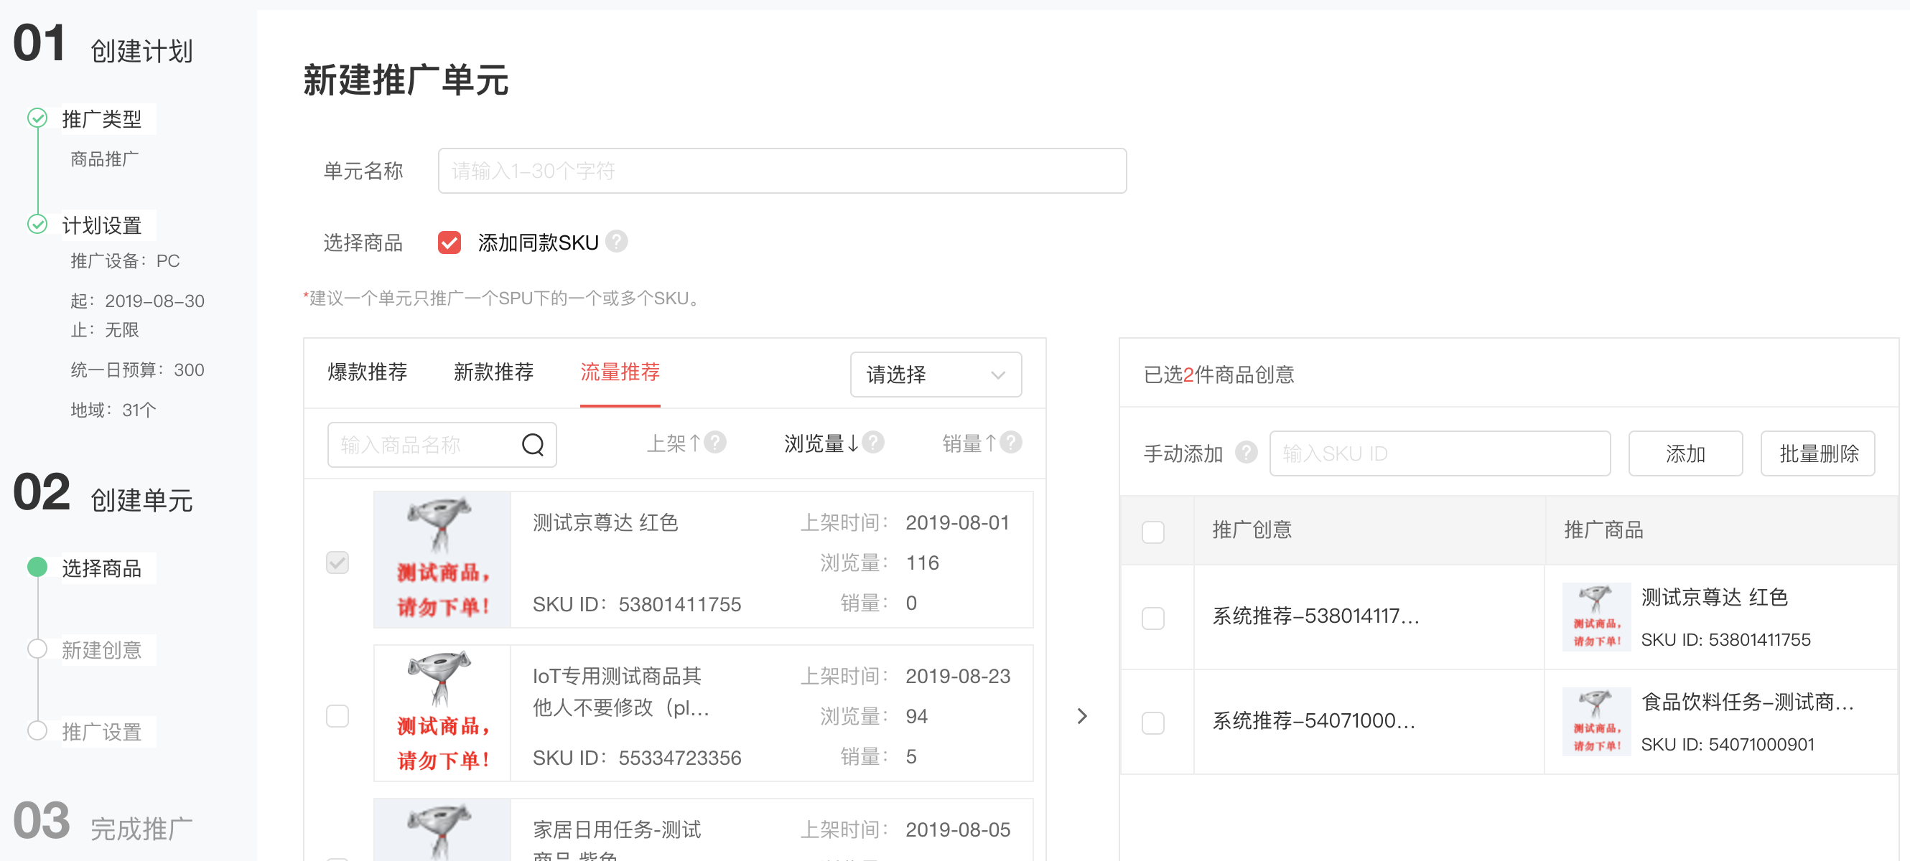Open the 请选择 dropdown
The width and height of the screenshot is (1910, 861).
point(936,375)
